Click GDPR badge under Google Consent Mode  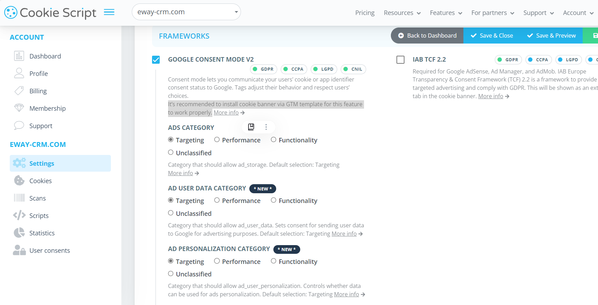[x=264, y=69]
